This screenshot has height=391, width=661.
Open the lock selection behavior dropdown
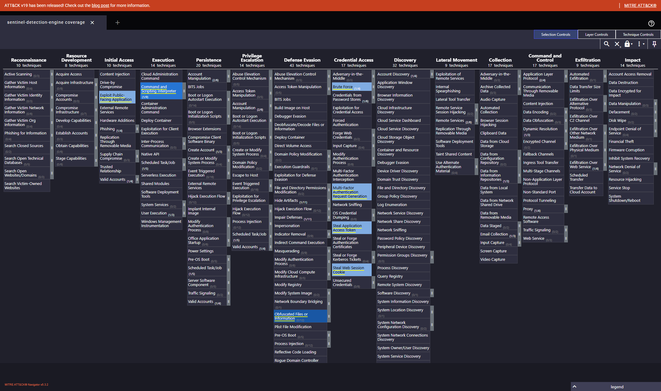tap(629, 44)
